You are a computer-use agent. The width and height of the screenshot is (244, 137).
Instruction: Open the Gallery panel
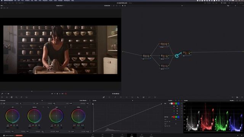[x=4, y=3]
